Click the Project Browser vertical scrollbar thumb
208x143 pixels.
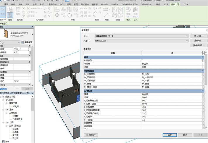[x=32, y=104]
